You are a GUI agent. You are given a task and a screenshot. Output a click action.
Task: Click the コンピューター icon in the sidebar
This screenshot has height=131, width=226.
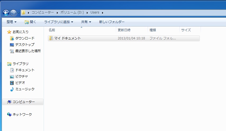tap(9, 102)
